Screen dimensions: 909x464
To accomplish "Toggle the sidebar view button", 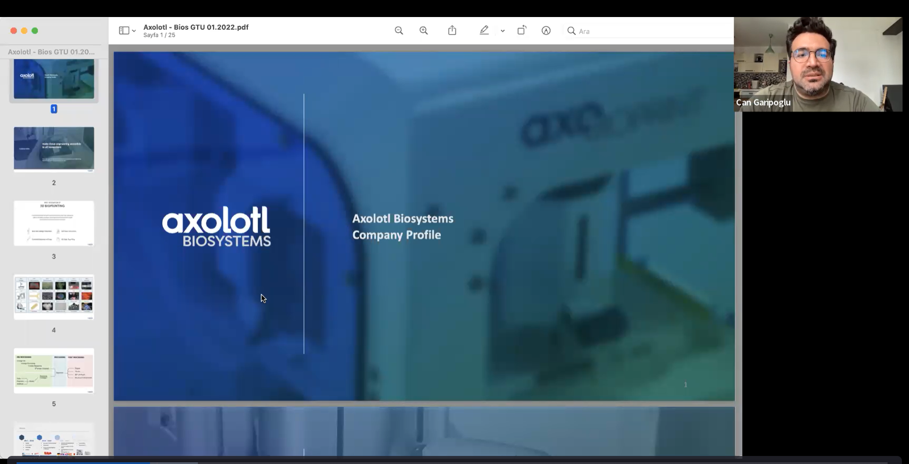I will 124,30.
